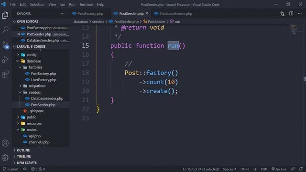The height and width of the screenshot is (172, 306).
Task: Open notifications bell in status bar
Action: tap(301, 169)
